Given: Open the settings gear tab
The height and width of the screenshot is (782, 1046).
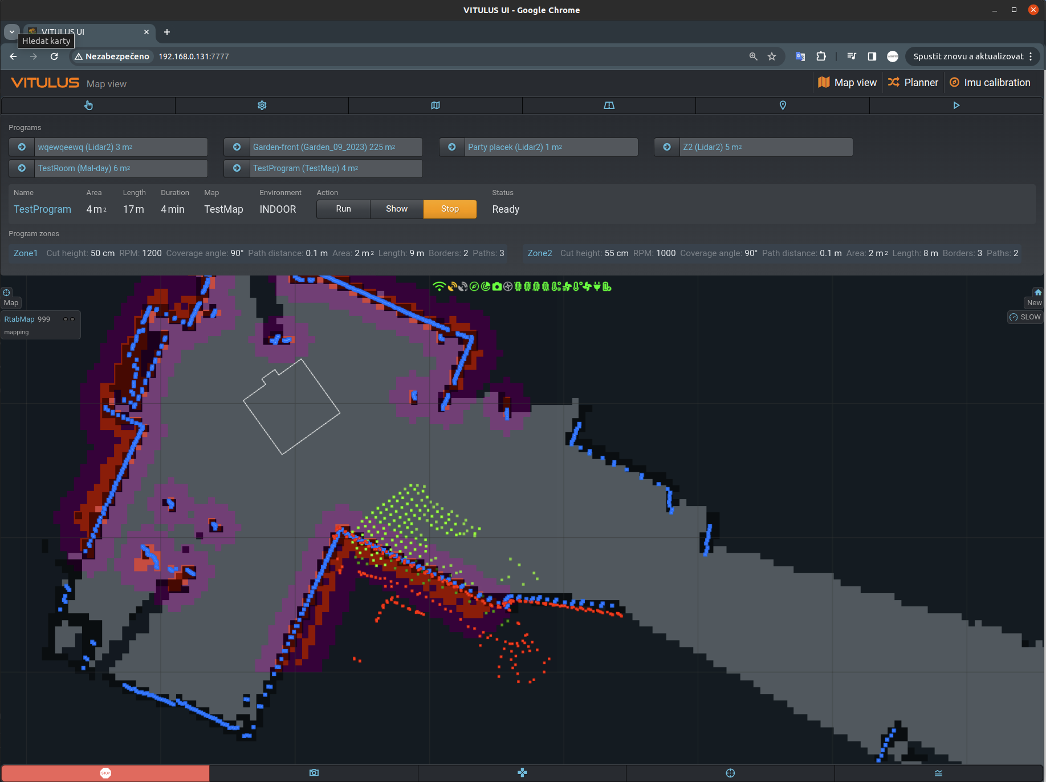Looking at the screenshot, I should [x=262, y=106].
